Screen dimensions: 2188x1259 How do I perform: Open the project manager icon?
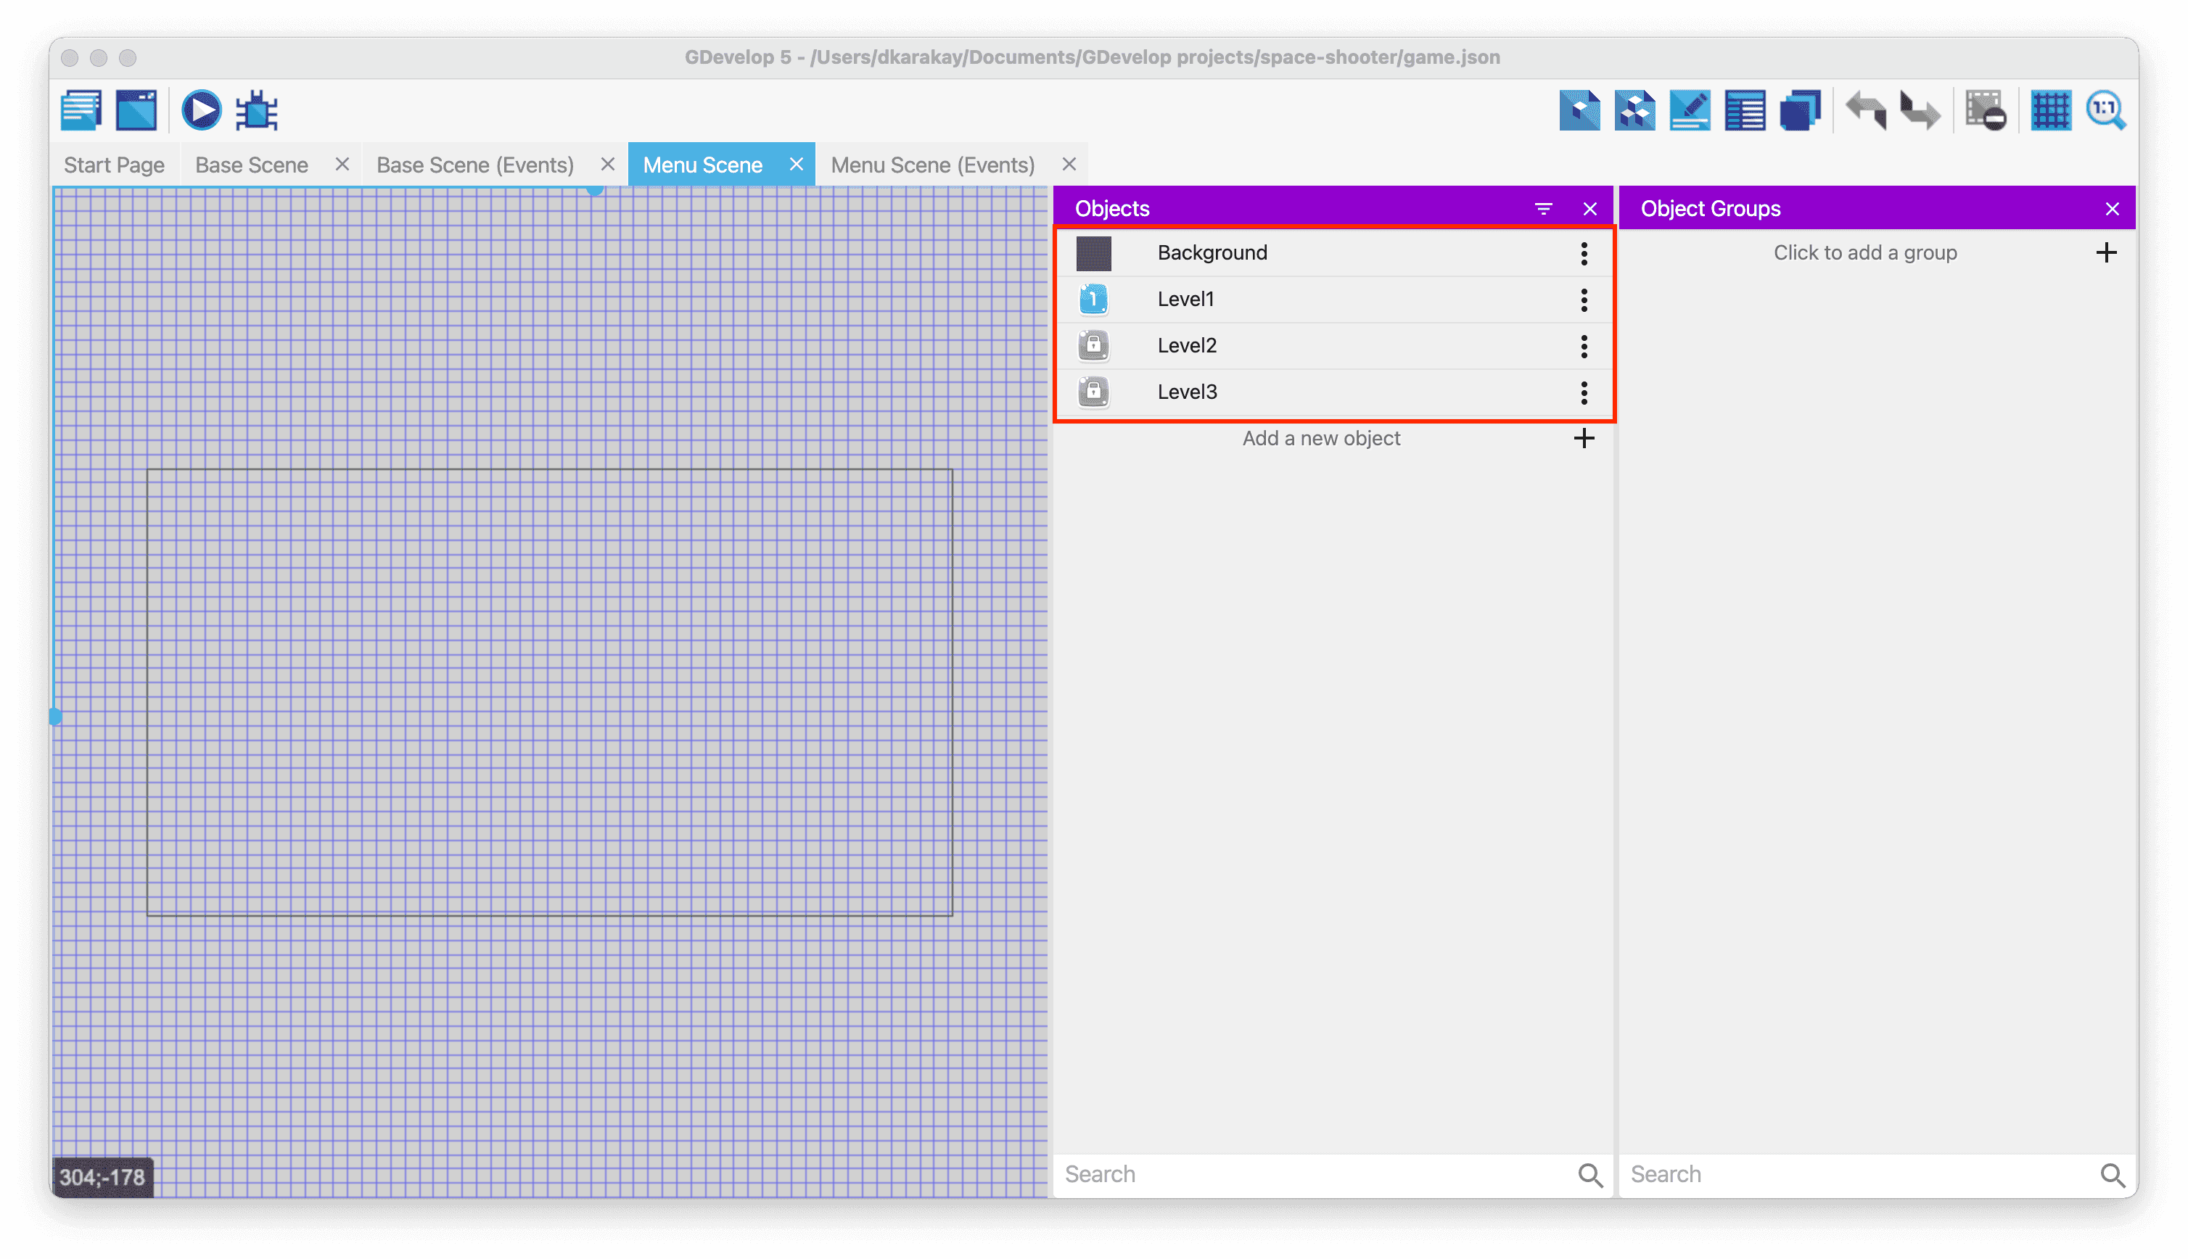[x=81, y=111]
